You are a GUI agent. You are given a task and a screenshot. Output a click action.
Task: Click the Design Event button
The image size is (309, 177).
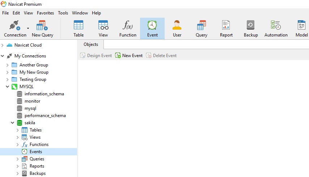point(96,56)
